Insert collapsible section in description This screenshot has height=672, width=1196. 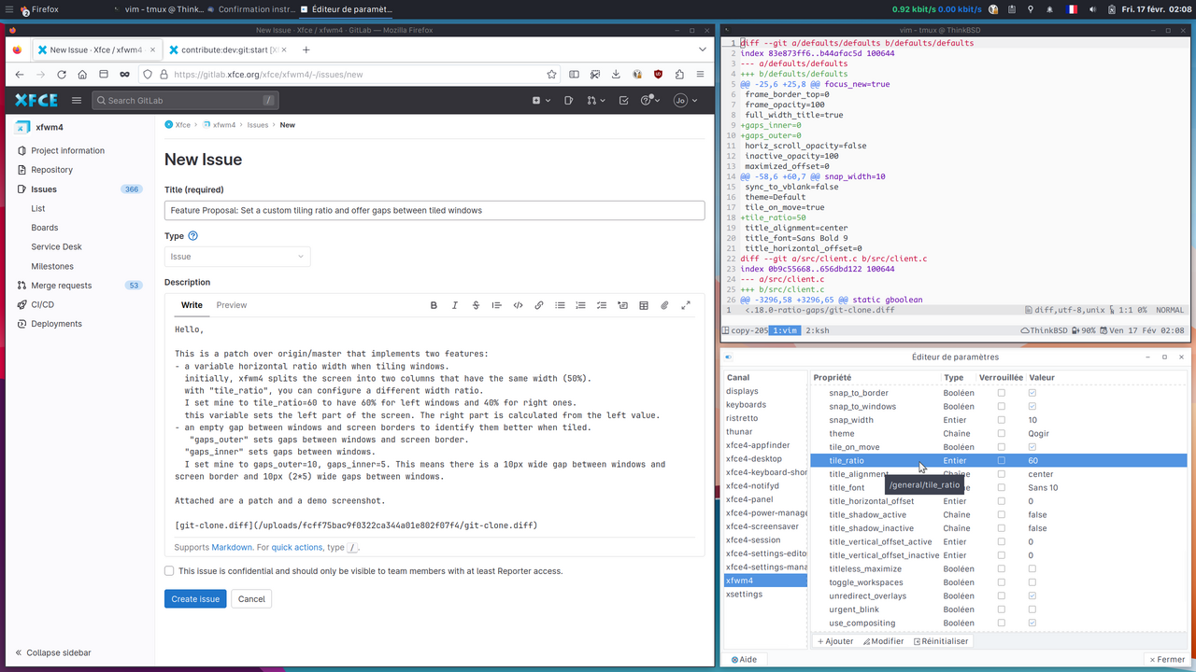point(622,305)
